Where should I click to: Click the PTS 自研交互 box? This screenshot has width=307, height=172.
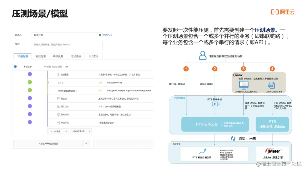click(x=215, y=124)
